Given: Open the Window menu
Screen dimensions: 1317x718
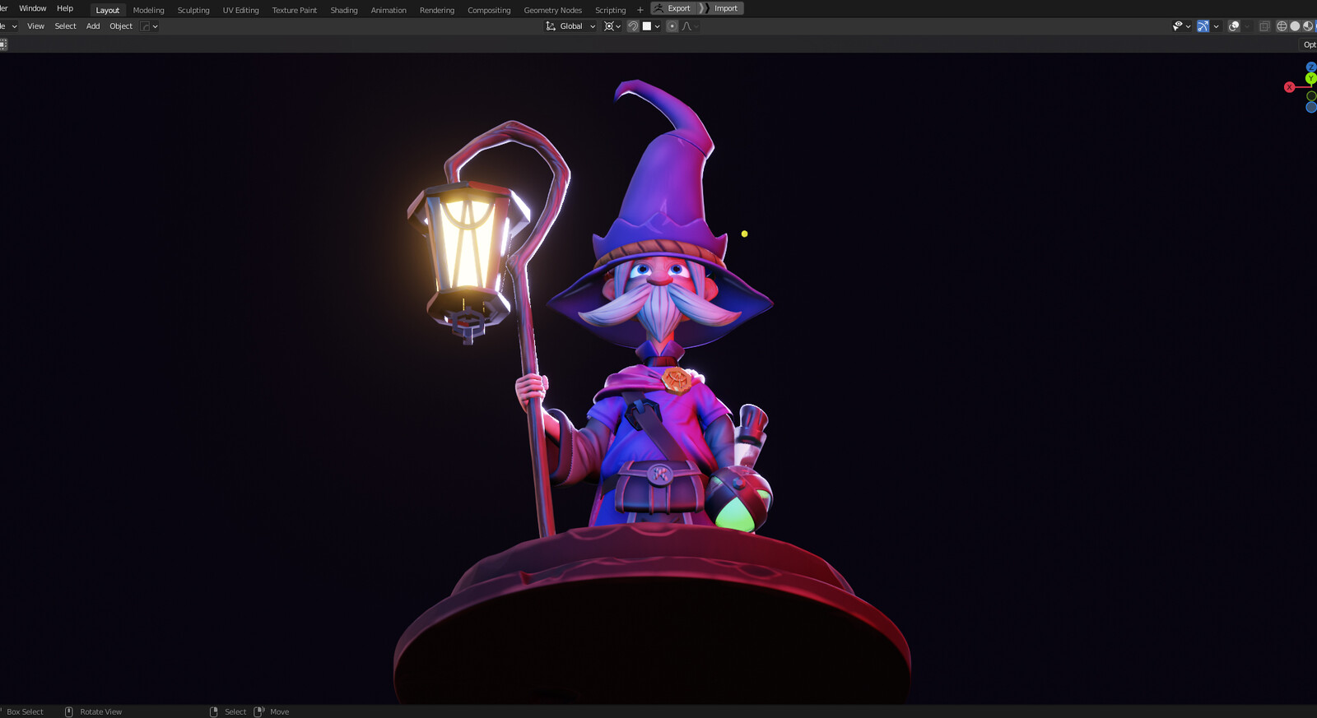Looking at the screenshot, I should click(x=33, y=8).
